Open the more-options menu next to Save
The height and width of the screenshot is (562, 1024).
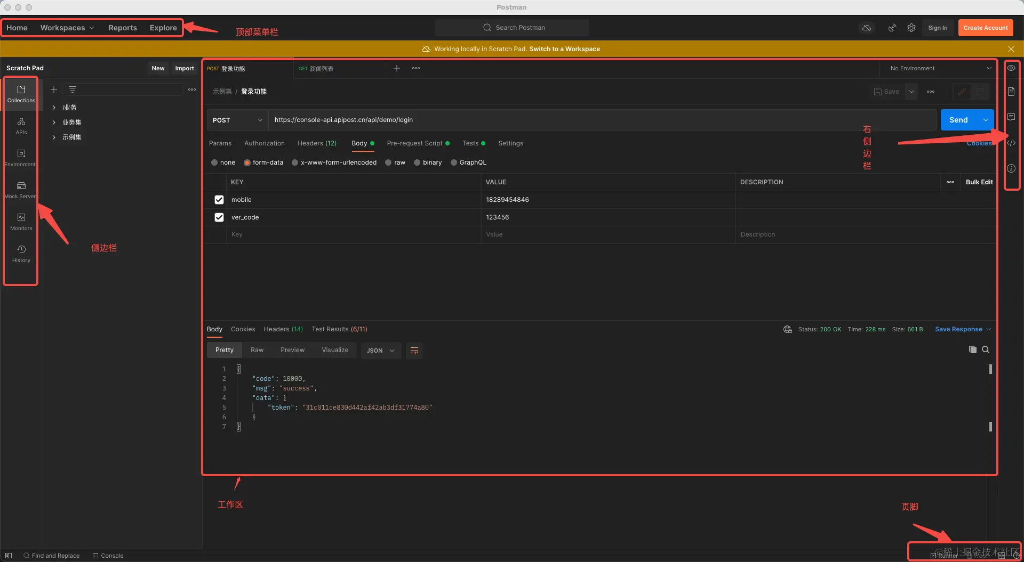pyautogui.click(x=931, y=92)
